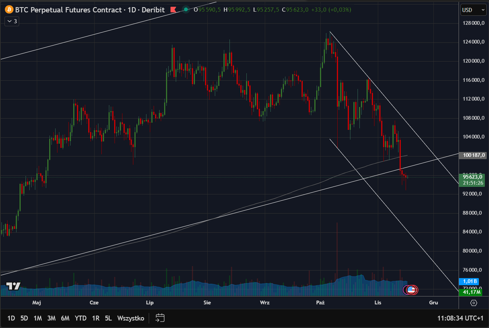Image resolution: width=489 pixels, height=328 pixels.
Task: Open chart settings hexagon gear icon
Action: coord(474,303)
